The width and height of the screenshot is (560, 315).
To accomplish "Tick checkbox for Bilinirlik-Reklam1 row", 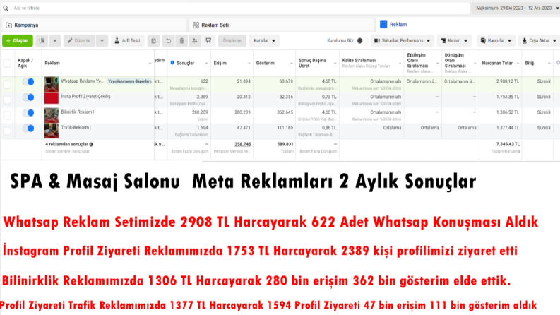I will (7, 115).
